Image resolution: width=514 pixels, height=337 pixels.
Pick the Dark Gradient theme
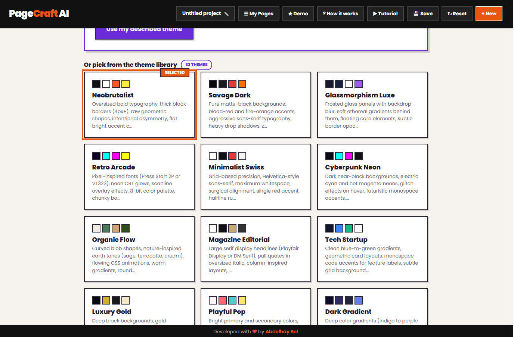click(x=372, y=307)
